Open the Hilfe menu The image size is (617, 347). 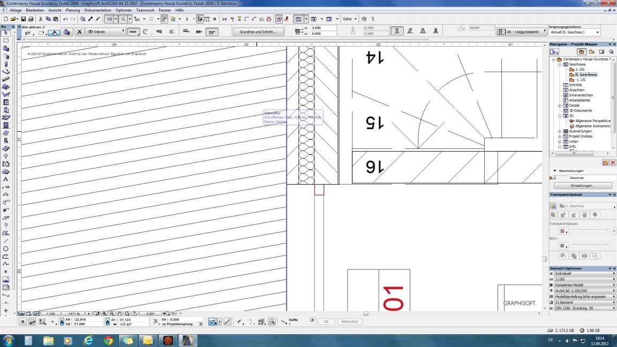(179, 10)
